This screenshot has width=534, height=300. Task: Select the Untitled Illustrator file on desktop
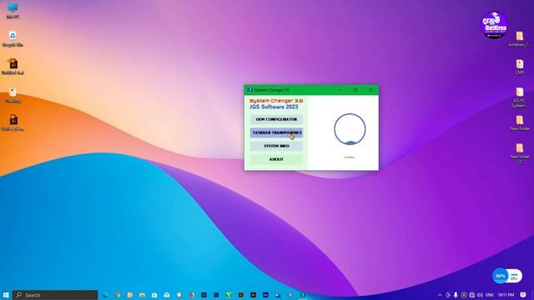[13, 67]
